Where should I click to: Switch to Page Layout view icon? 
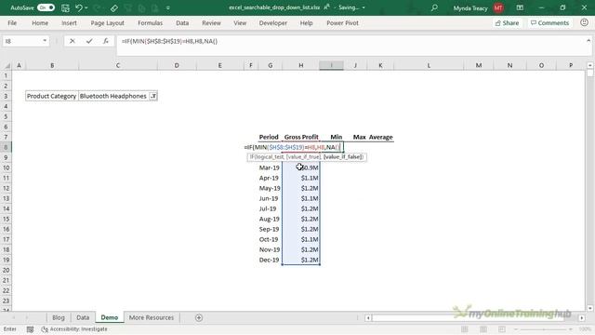coord(483,329)
